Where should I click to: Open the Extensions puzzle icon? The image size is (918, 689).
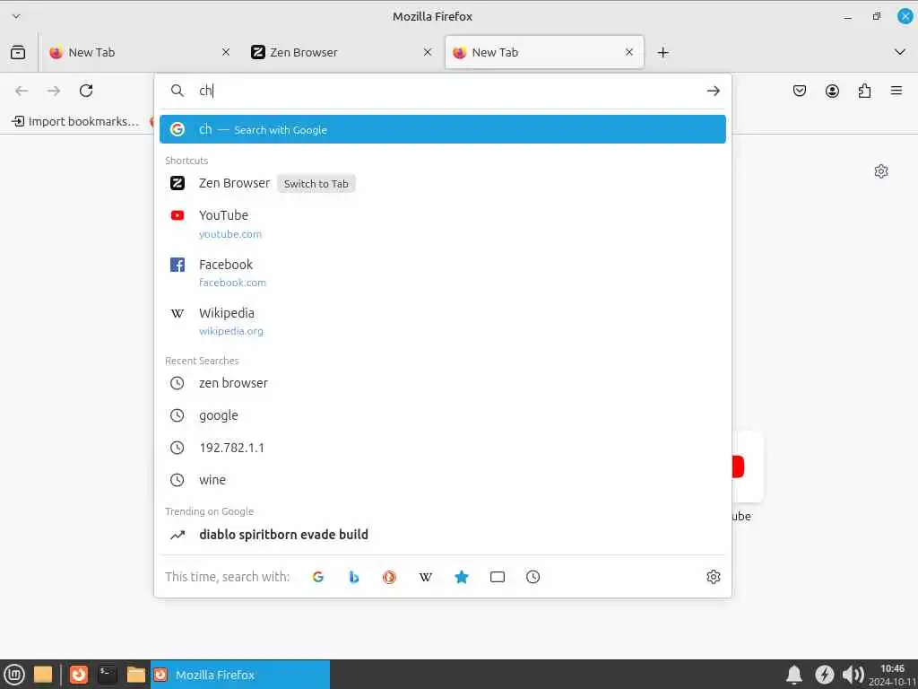pyautogui.click(x=864, y=91)
